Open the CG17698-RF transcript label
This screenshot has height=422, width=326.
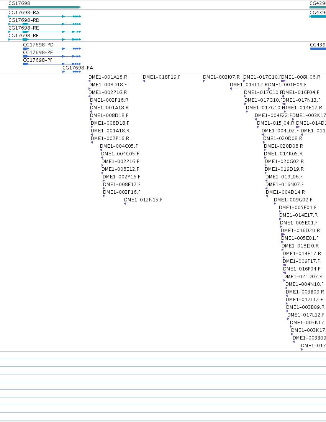[23, 36]
